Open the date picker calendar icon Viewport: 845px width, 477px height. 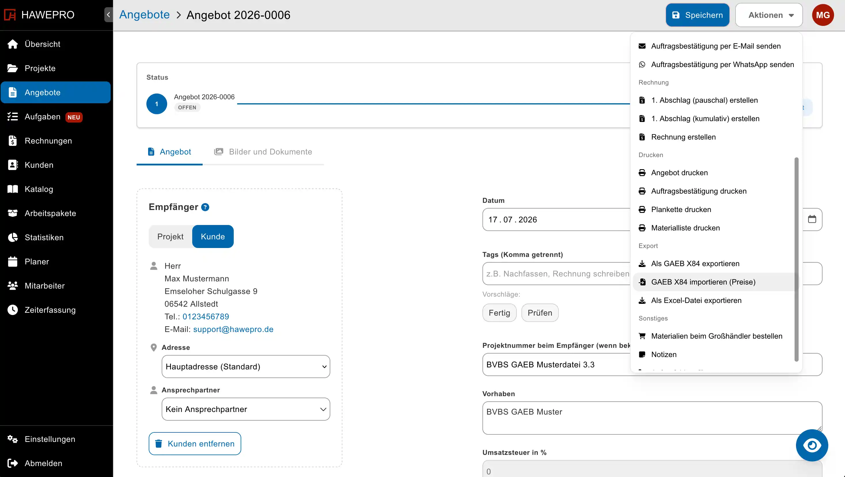[x=812, y=219]
